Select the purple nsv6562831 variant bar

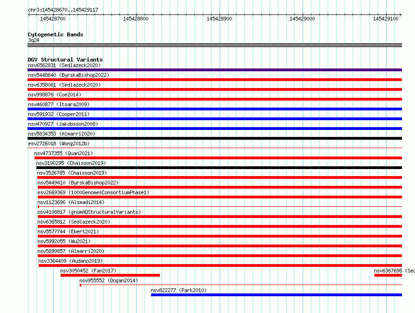coord(214,70)
